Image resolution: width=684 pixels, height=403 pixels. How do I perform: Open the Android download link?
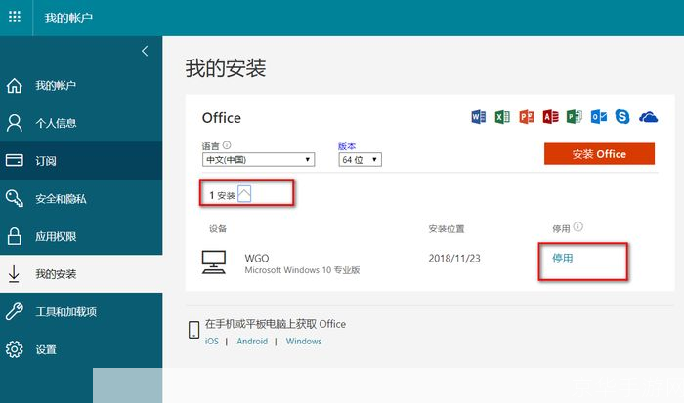point(252,342)
